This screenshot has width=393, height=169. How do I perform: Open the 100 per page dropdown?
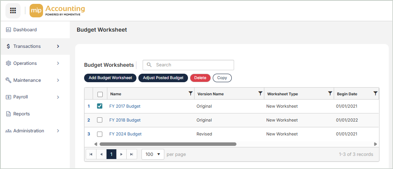[153, 154]
